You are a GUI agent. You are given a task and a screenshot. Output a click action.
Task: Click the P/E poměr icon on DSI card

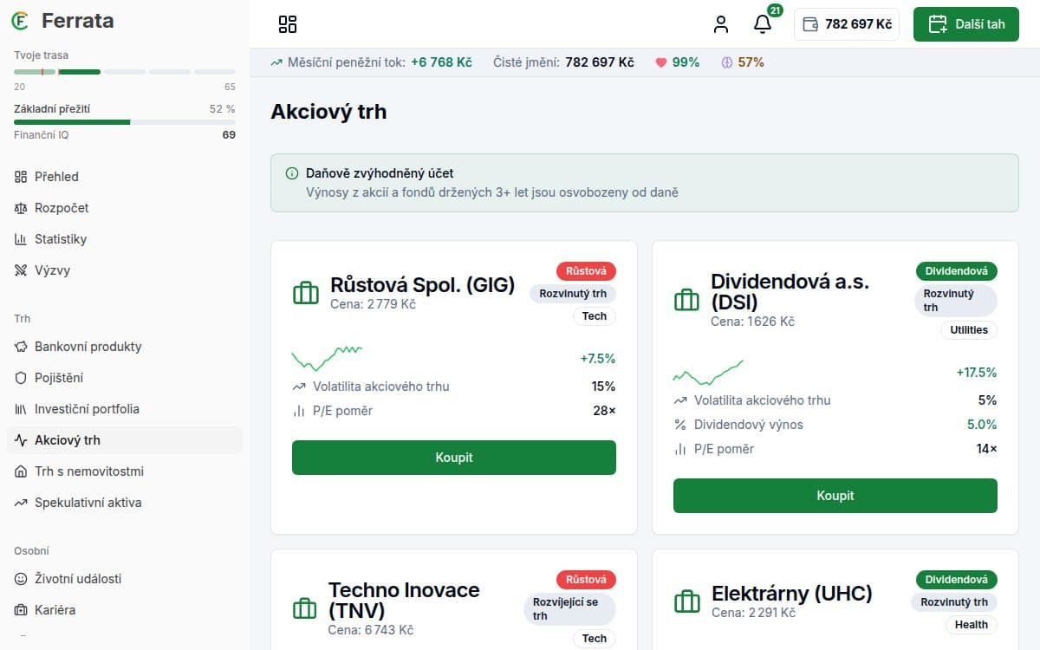tap(680, 449)
